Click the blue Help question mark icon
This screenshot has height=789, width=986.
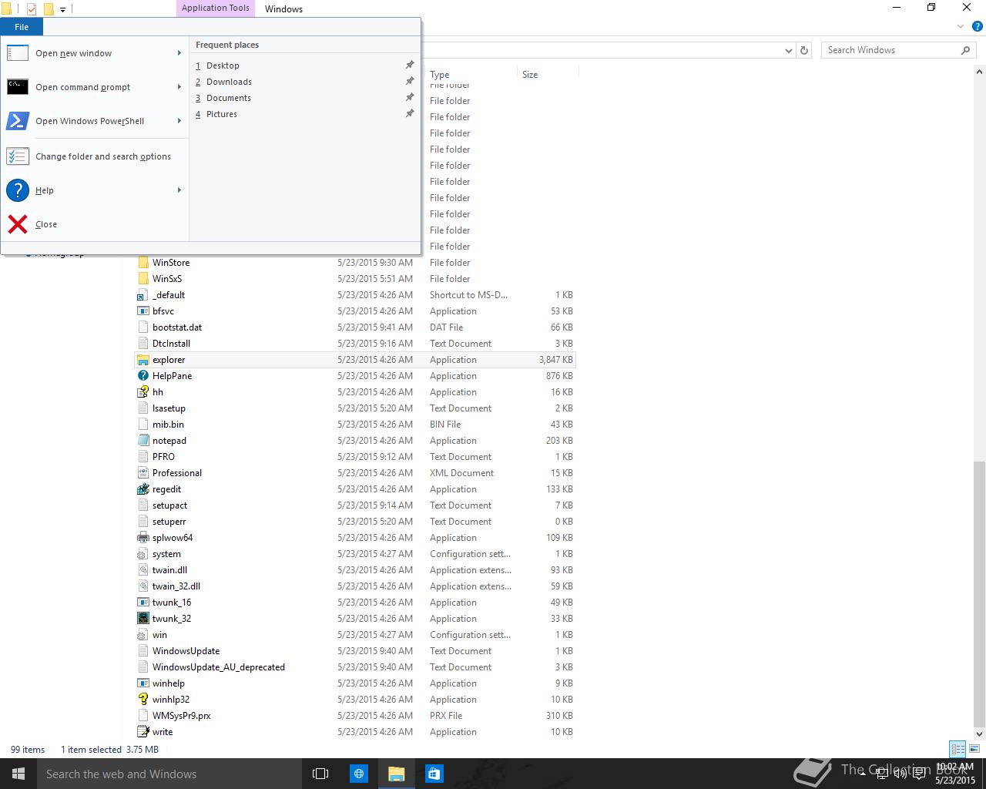tap(18, 190)
